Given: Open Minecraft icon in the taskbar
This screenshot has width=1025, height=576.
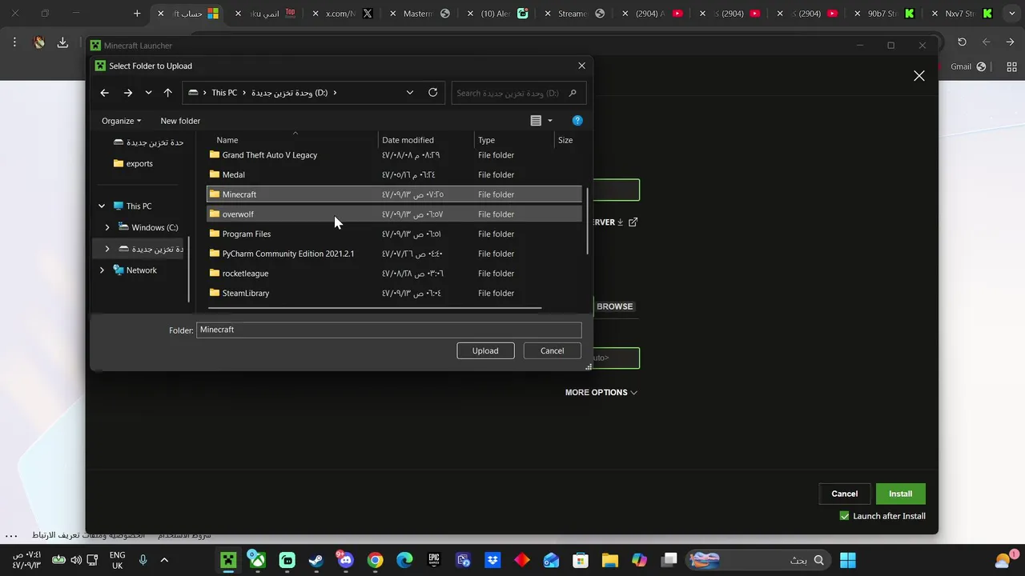Looking at the screenshot, I should pyautogui.click(x=228, y=560).
